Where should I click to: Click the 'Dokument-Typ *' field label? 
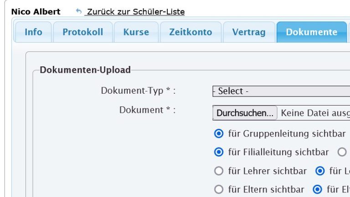(138, 91)
